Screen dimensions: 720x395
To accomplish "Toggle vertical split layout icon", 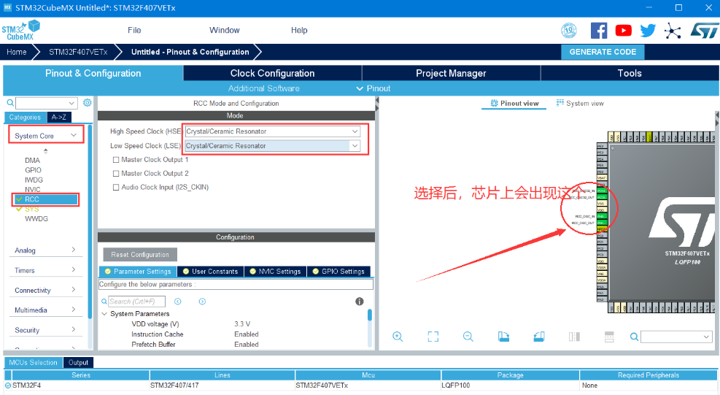I will 574,337.
